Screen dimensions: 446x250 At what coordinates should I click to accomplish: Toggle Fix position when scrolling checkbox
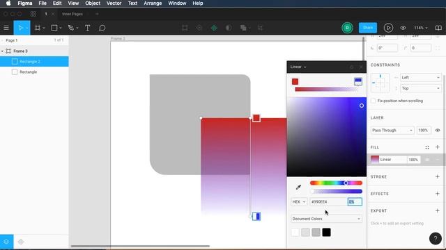click(x=374, y=101)
